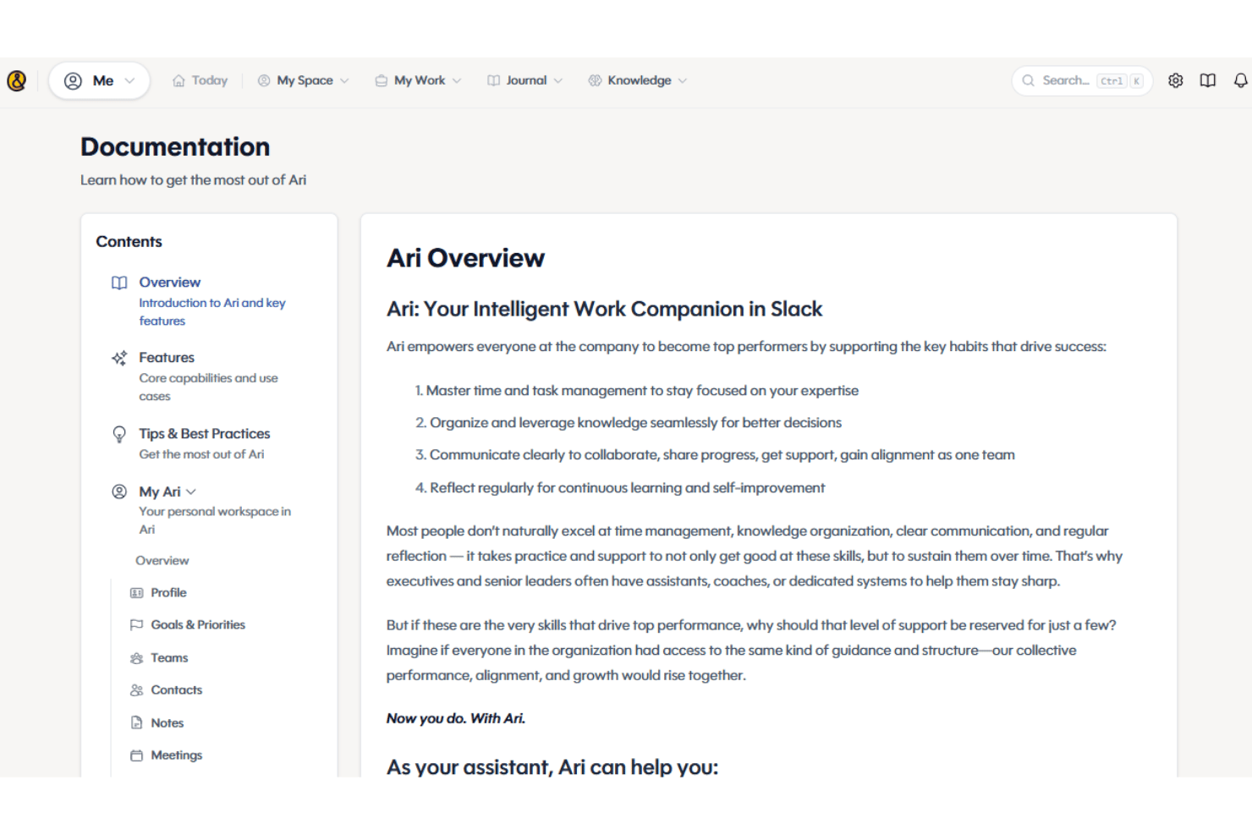Open the My Ari Overview subpage
This screenshot has height=835, width=1252.
click(162, 560)
